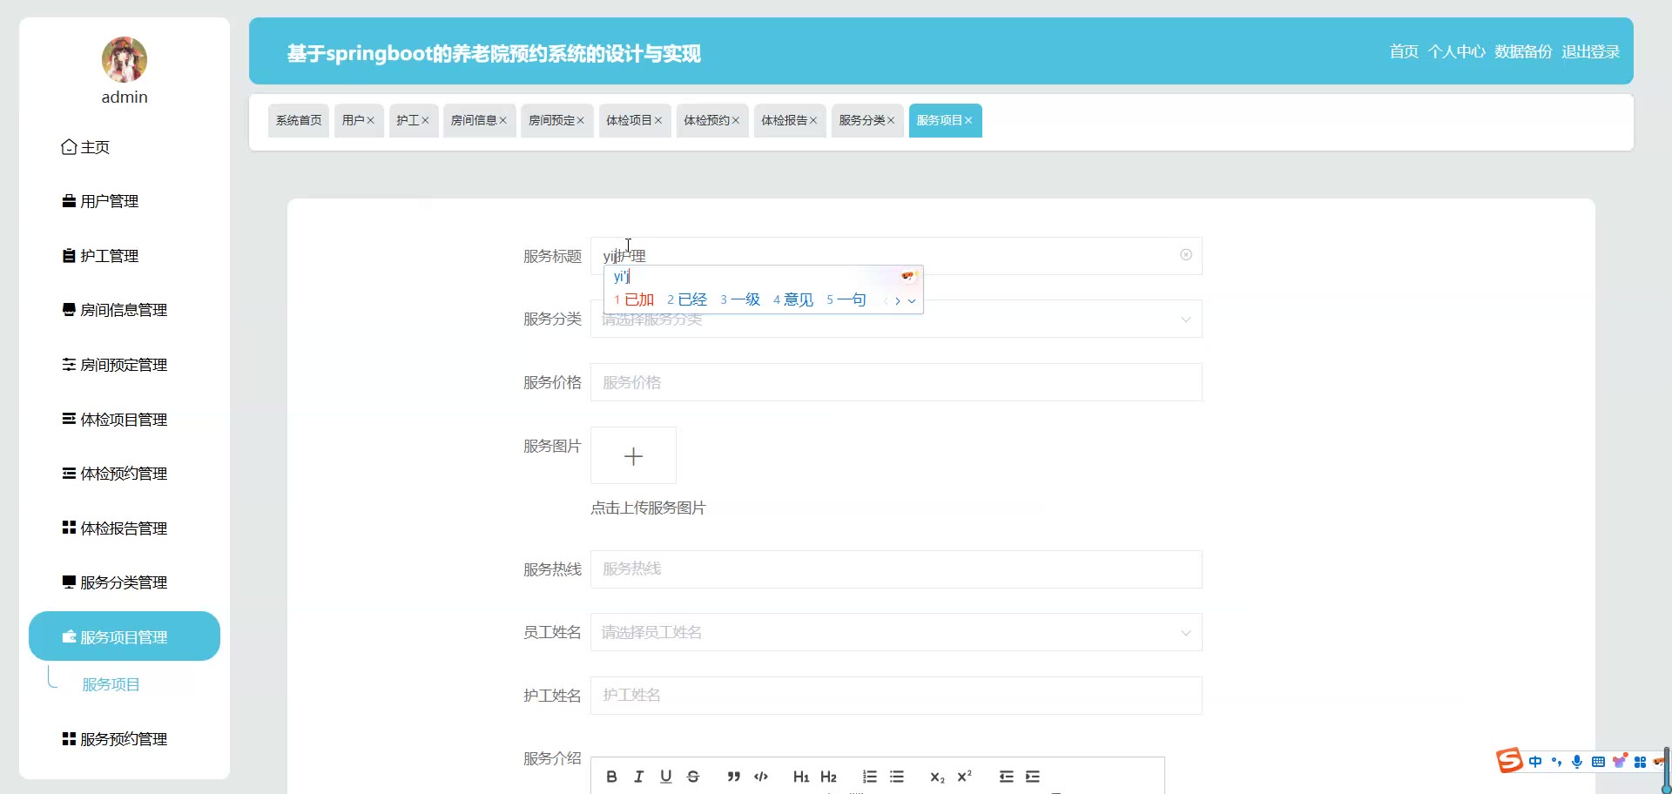Expand 体检项目管理 in the sidebar

pos(125,420)
